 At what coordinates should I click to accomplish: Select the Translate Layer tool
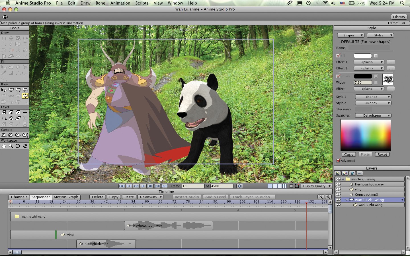pyautogui.click(x=4, y=113)
